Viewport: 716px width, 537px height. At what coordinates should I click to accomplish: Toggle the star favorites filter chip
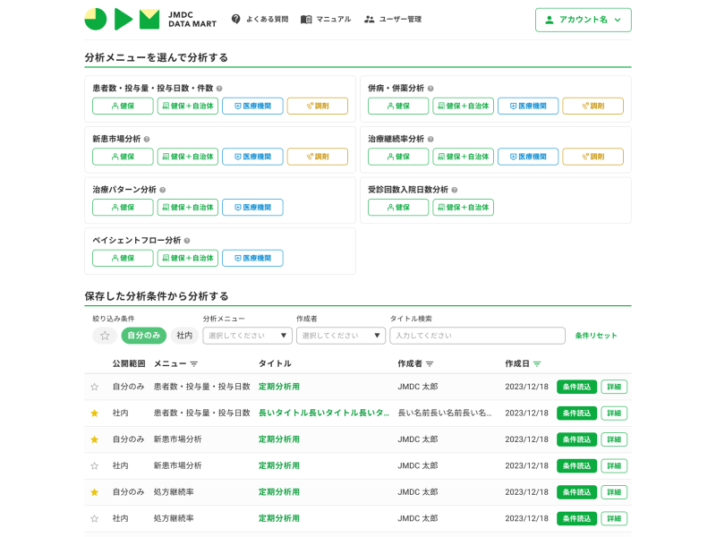click(105, 336)
